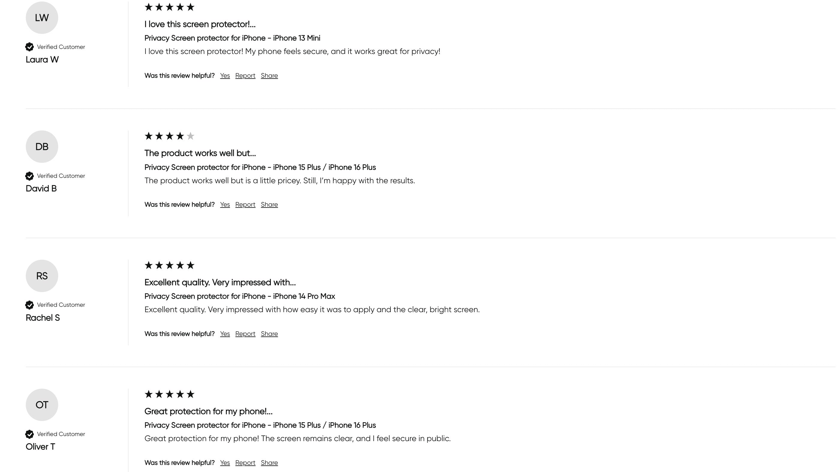Share Rachel S's excellent quality review

click(x=269, y=334)
